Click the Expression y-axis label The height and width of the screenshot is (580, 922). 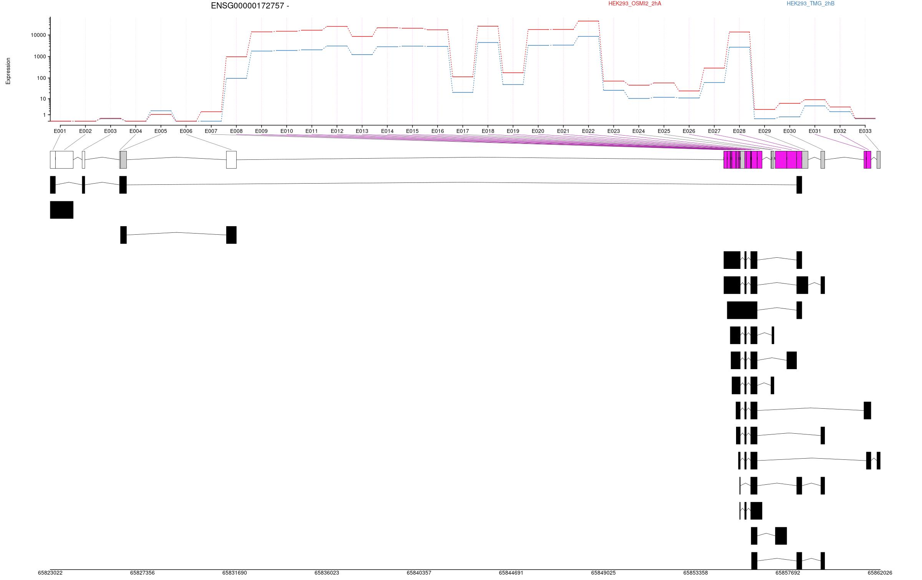[x=8, y=71]
